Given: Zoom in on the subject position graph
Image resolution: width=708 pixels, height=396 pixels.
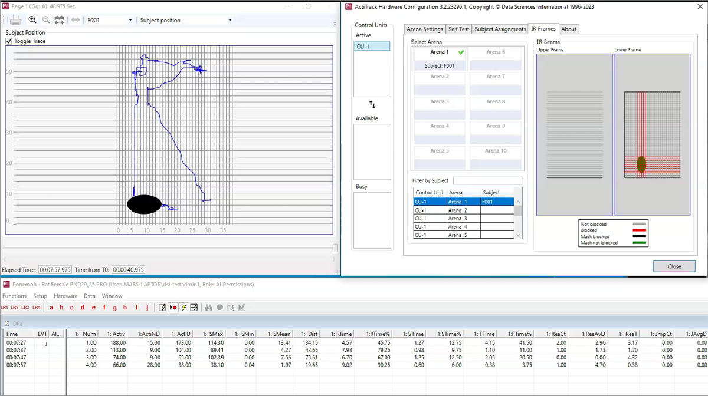Looking at the screenshot, I should pos(32,20).
